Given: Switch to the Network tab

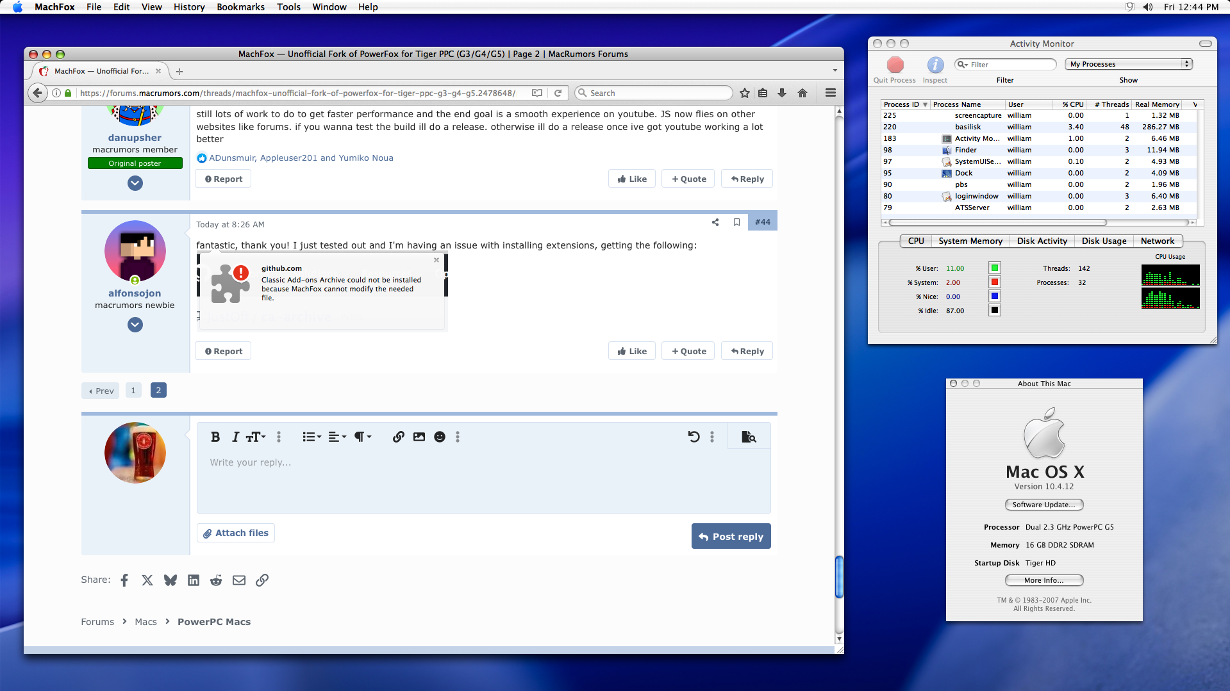Looking at the screenshot, I should (1158, 241).
